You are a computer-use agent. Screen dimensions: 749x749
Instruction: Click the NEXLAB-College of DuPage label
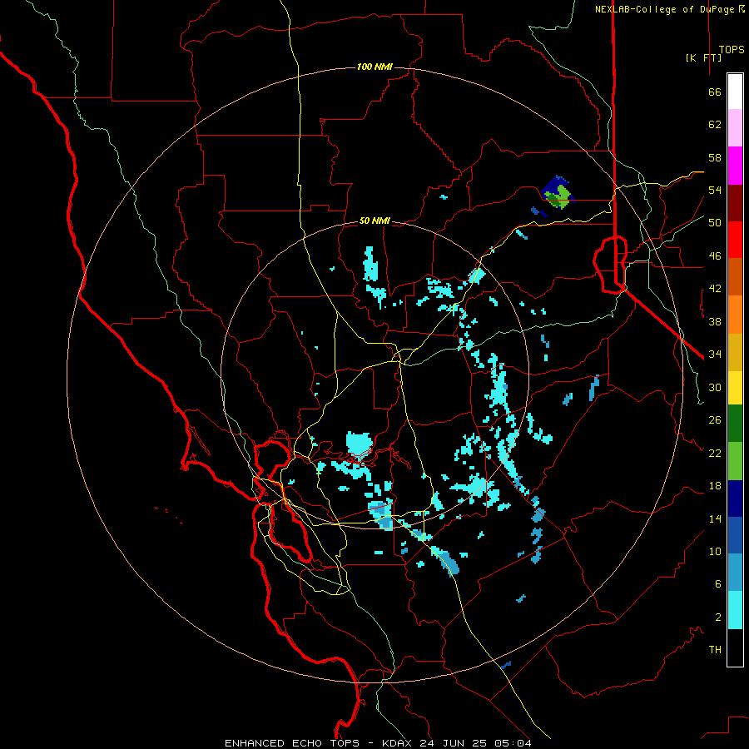(x=666, y=9)
